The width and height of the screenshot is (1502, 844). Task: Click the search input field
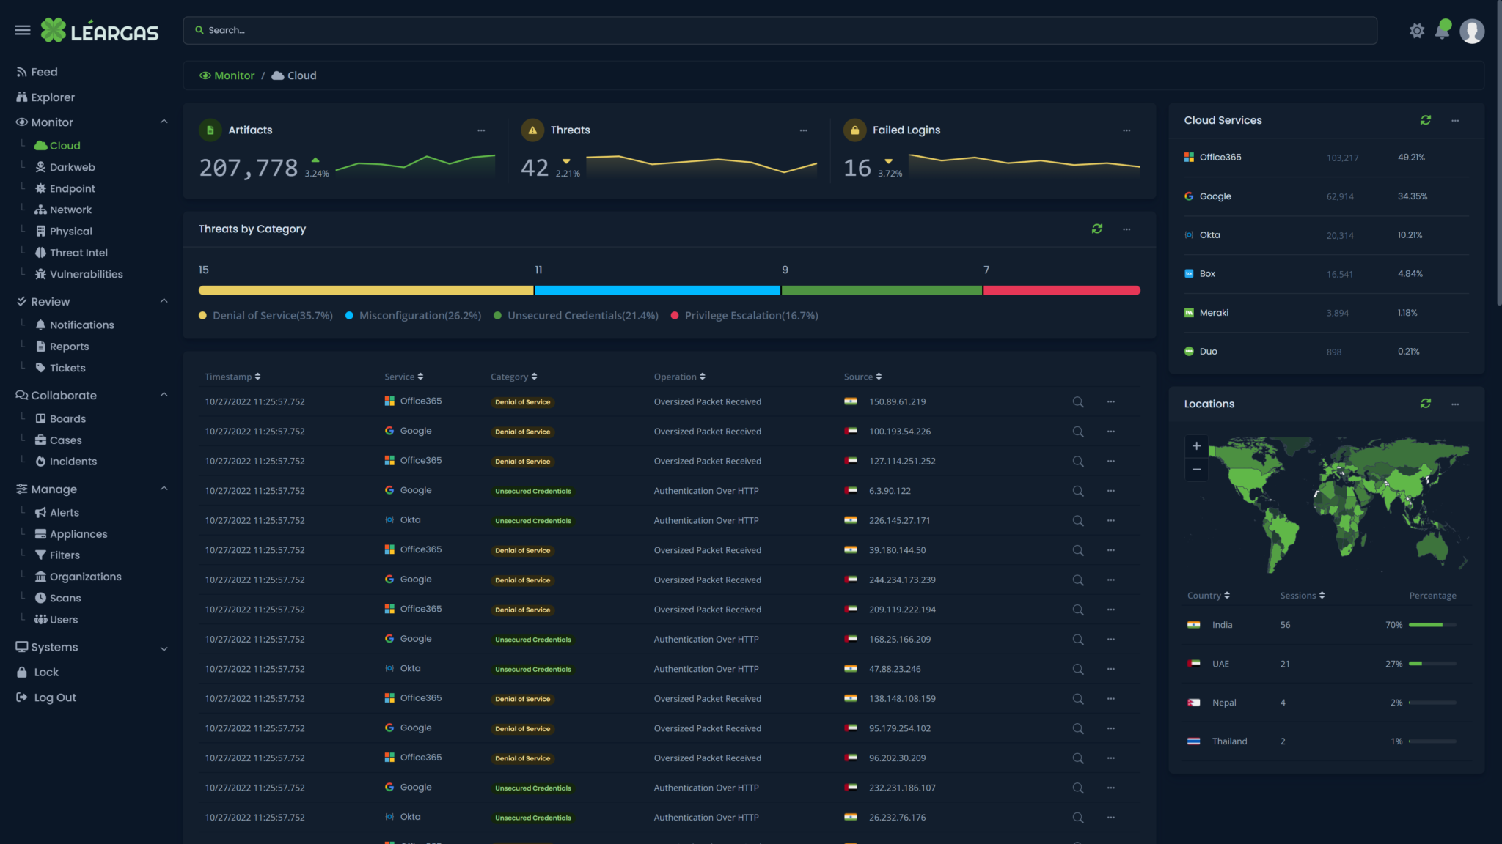(x=780, y=30)
